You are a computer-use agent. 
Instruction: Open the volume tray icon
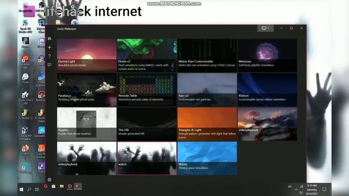(301, 193)
